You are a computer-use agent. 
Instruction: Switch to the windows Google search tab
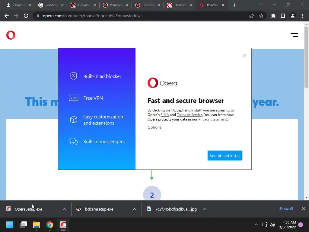click(51, 5)
